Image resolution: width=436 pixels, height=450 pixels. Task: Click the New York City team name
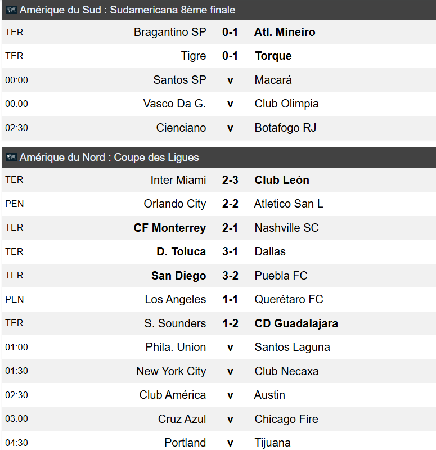click(x=171, y=371)
